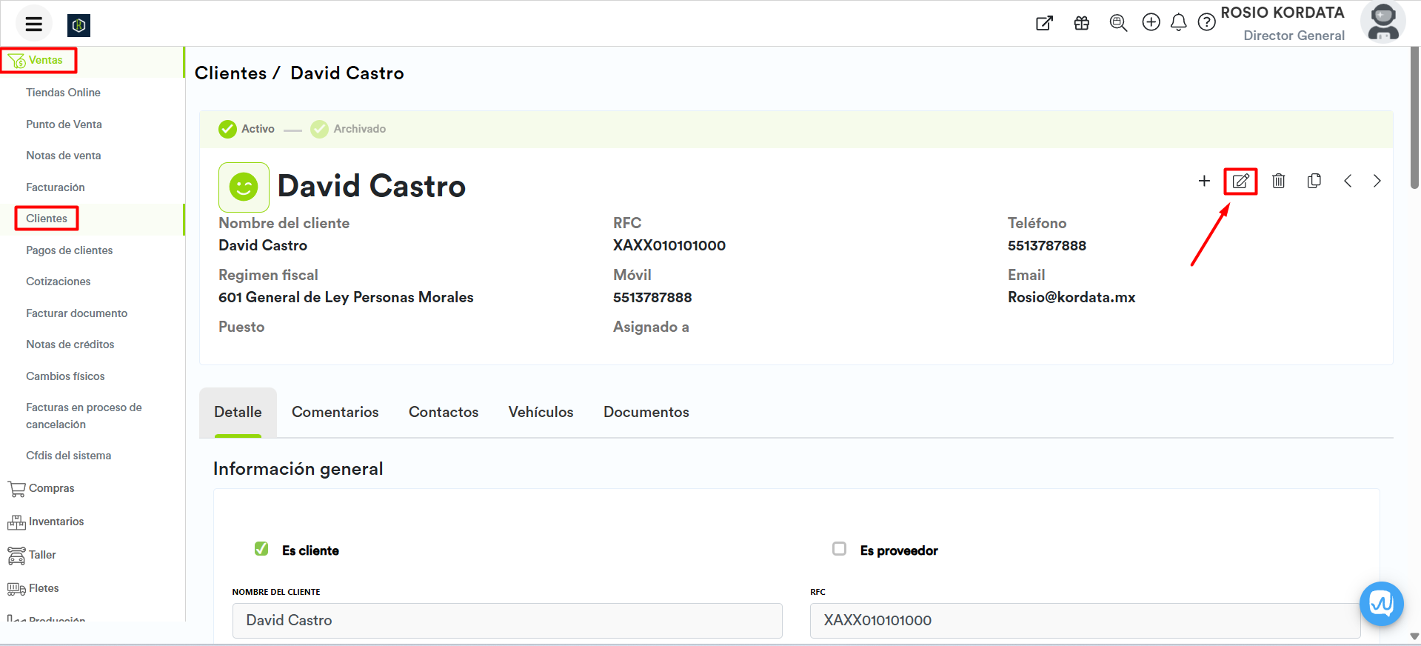1421x646 pixels.
Task: Click the plus icon to add client
Action: coord(1204,181)
